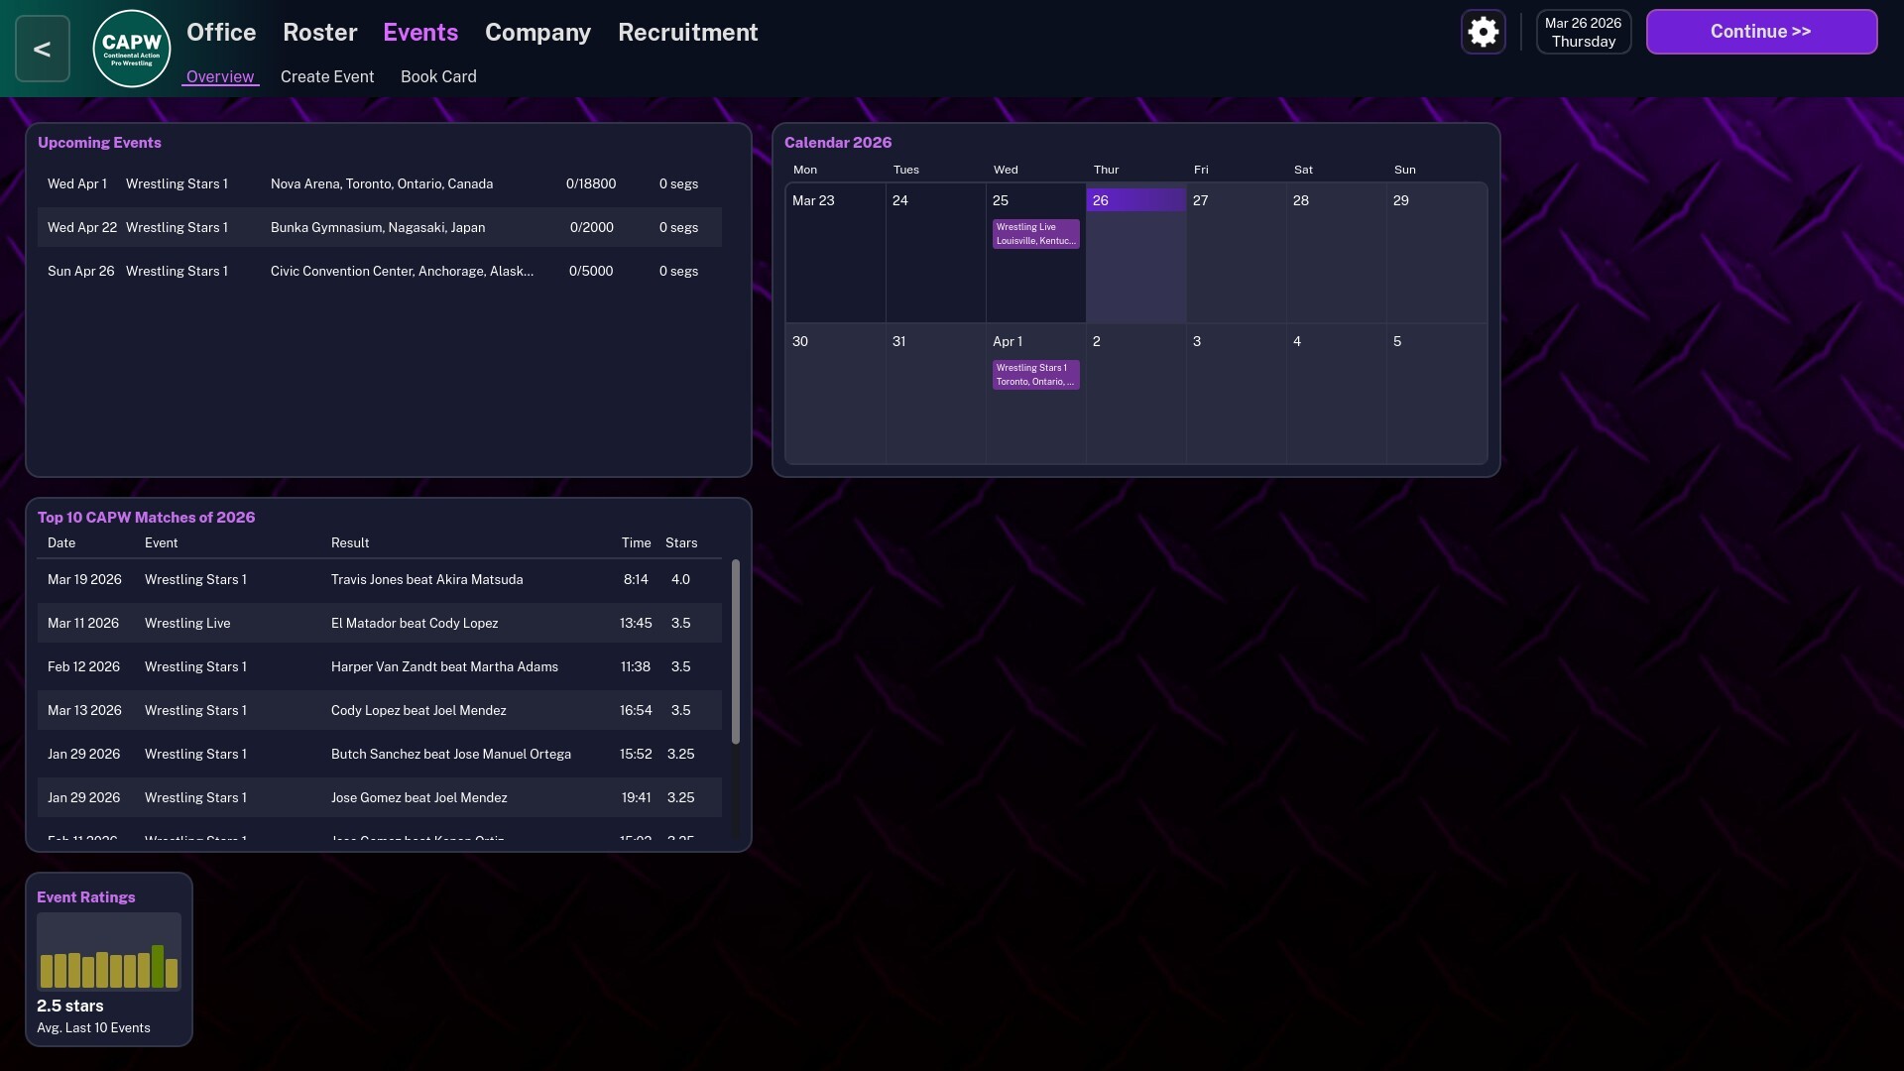Image resolution: width=1904 pixels, height=1071 pixels.
Task: Click the Continue button
Action: (x=1761, y=32)
